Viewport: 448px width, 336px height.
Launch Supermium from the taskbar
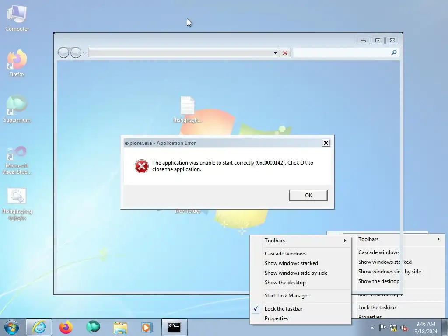(x=93, y=327)
